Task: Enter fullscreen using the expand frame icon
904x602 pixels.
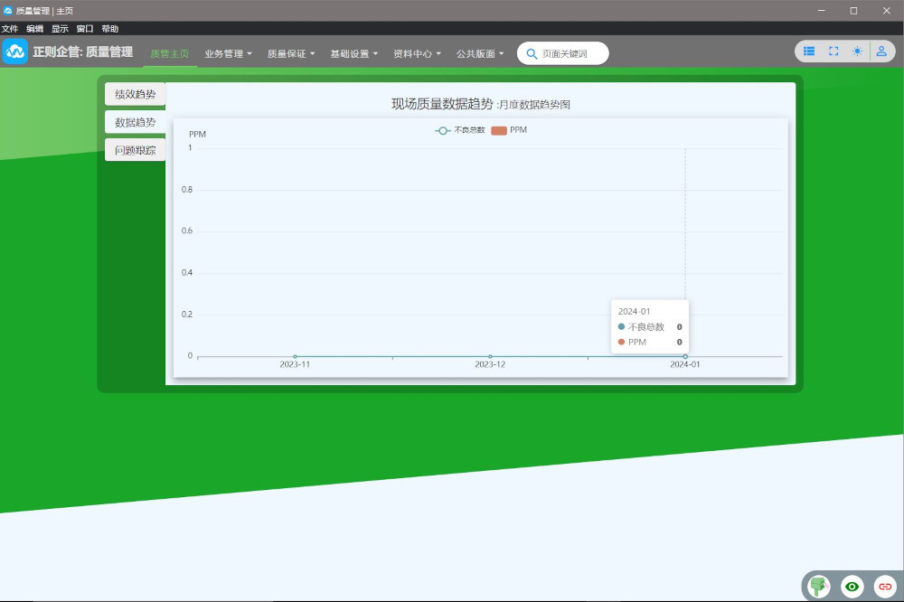Action: click(x=833, y=52)
